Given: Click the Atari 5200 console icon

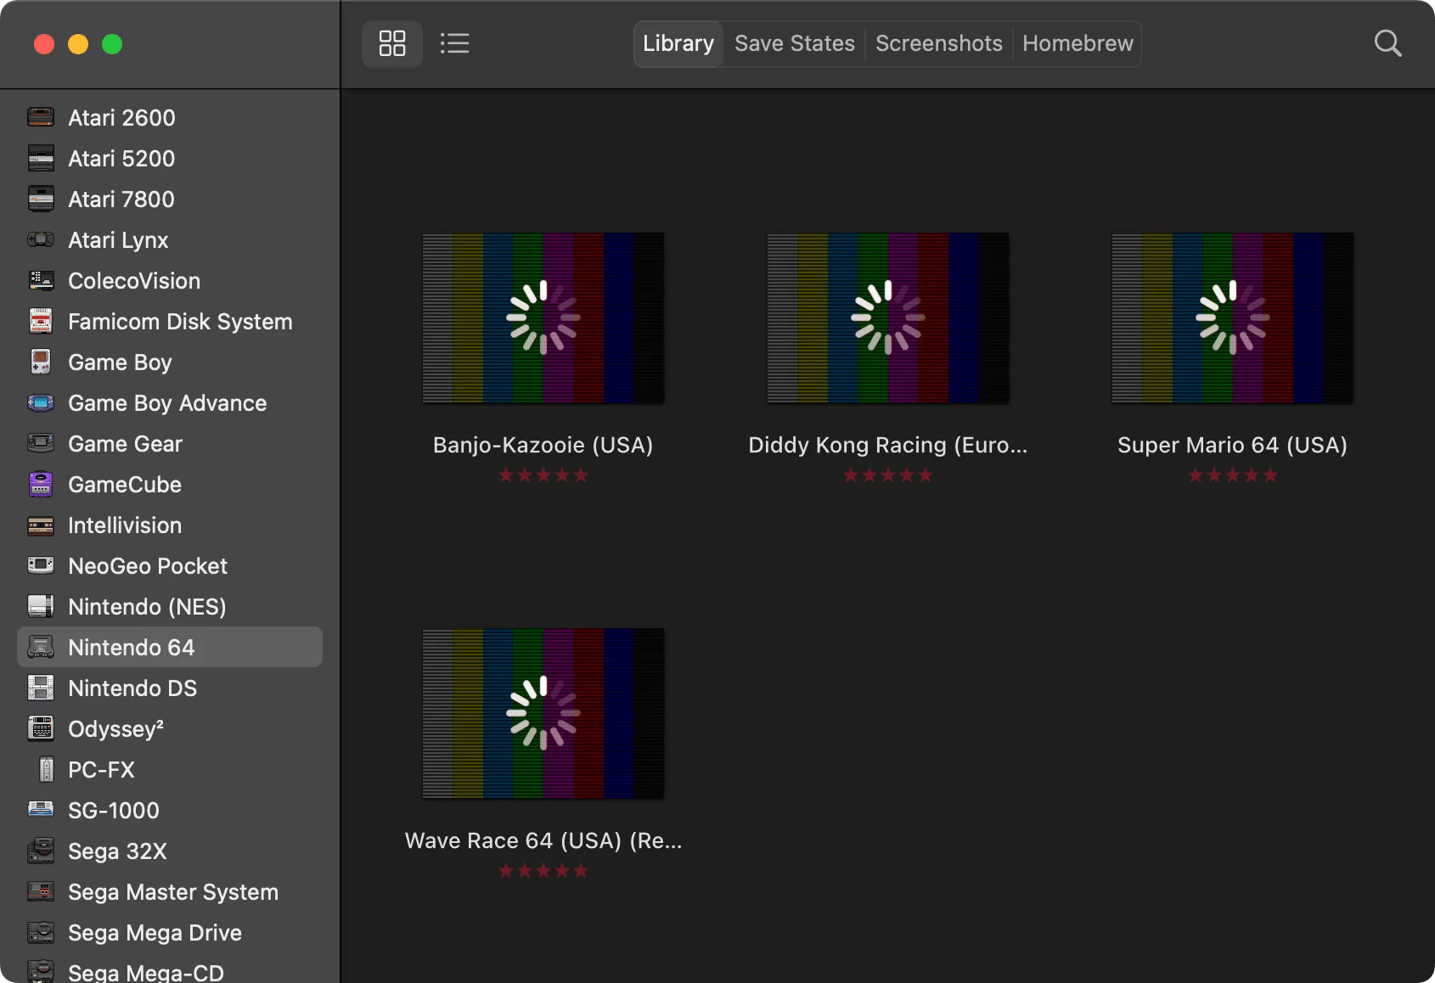Looking at the screenshot, I should [x=41, y=158].
